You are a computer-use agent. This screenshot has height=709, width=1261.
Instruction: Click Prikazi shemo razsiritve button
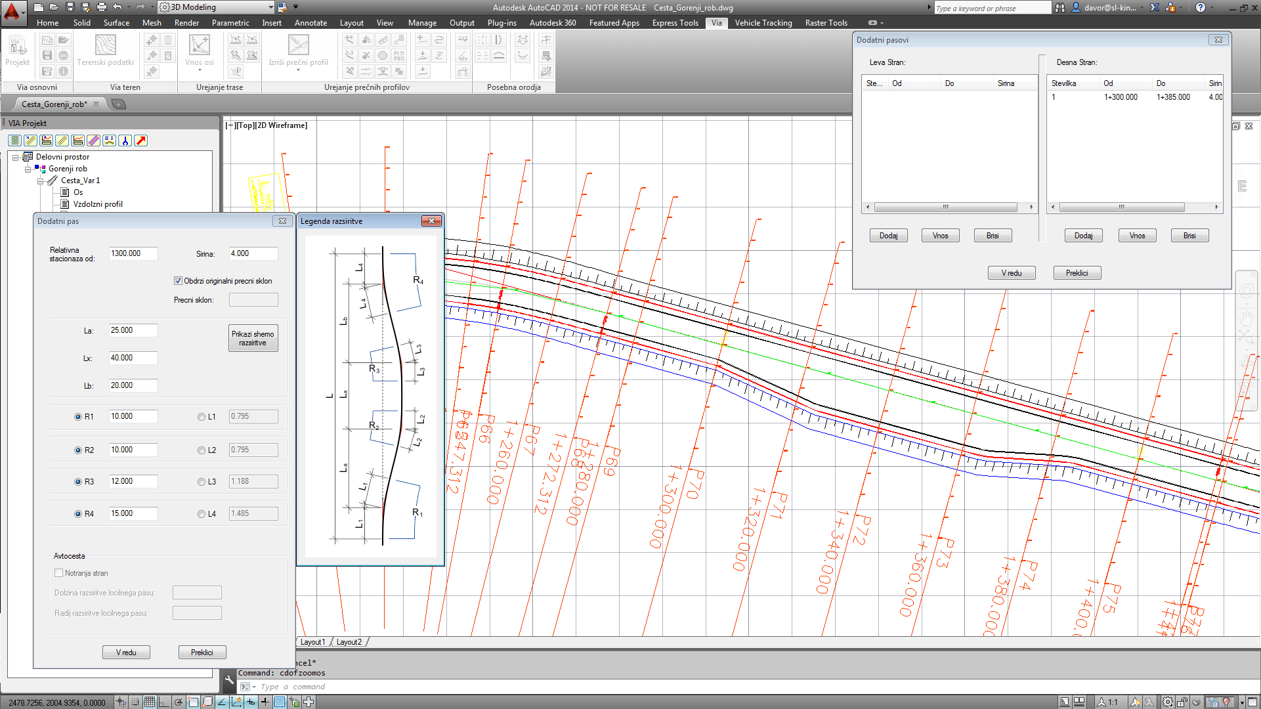coord(253,338)
